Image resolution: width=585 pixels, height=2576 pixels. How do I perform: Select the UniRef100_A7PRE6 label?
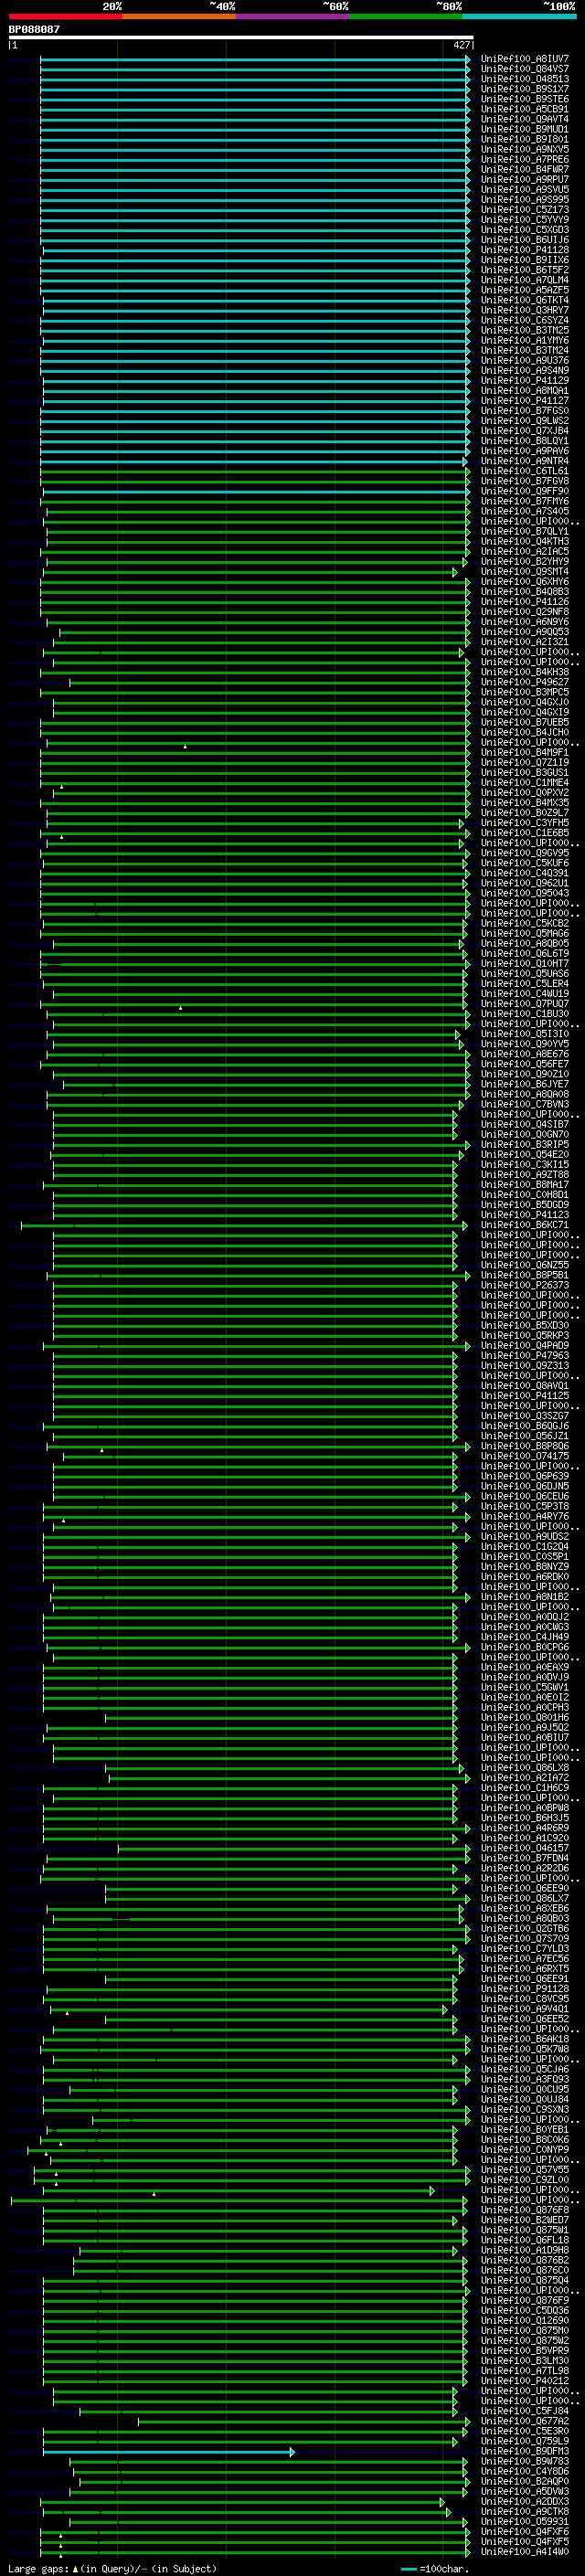point(524,159)
